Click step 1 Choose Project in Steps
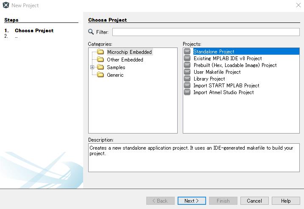 [34, 31]
